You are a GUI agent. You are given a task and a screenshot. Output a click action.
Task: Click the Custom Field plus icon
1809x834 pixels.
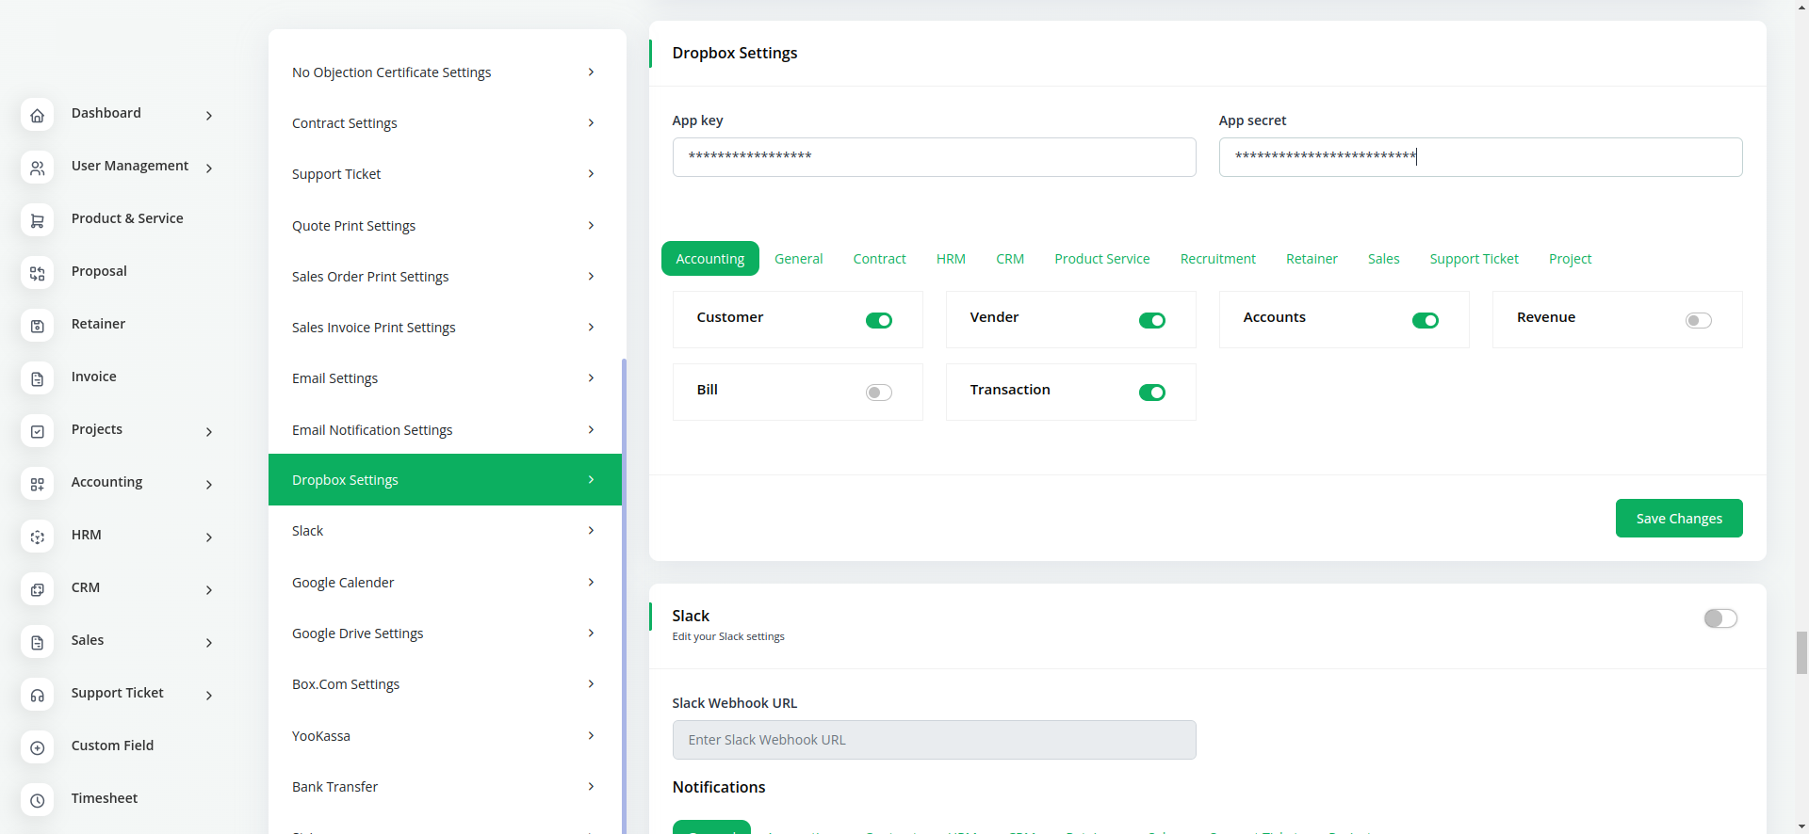[x=37, y=747]
